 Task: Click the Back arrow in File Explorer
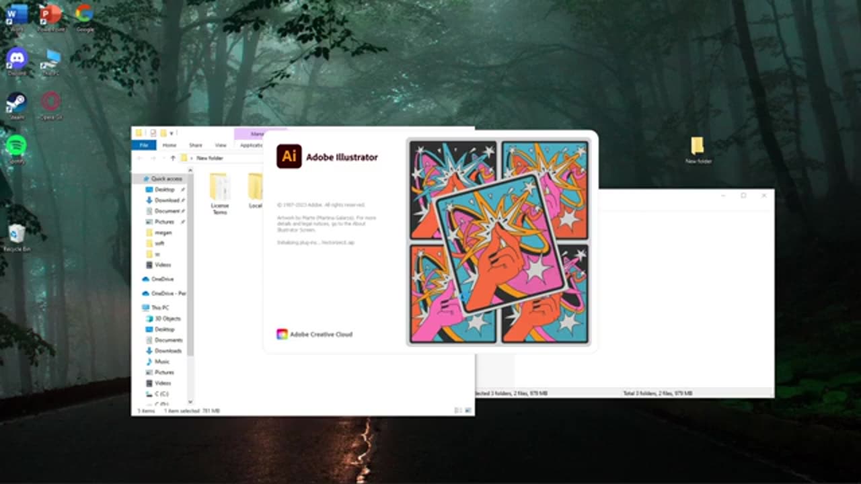(140, 158)
